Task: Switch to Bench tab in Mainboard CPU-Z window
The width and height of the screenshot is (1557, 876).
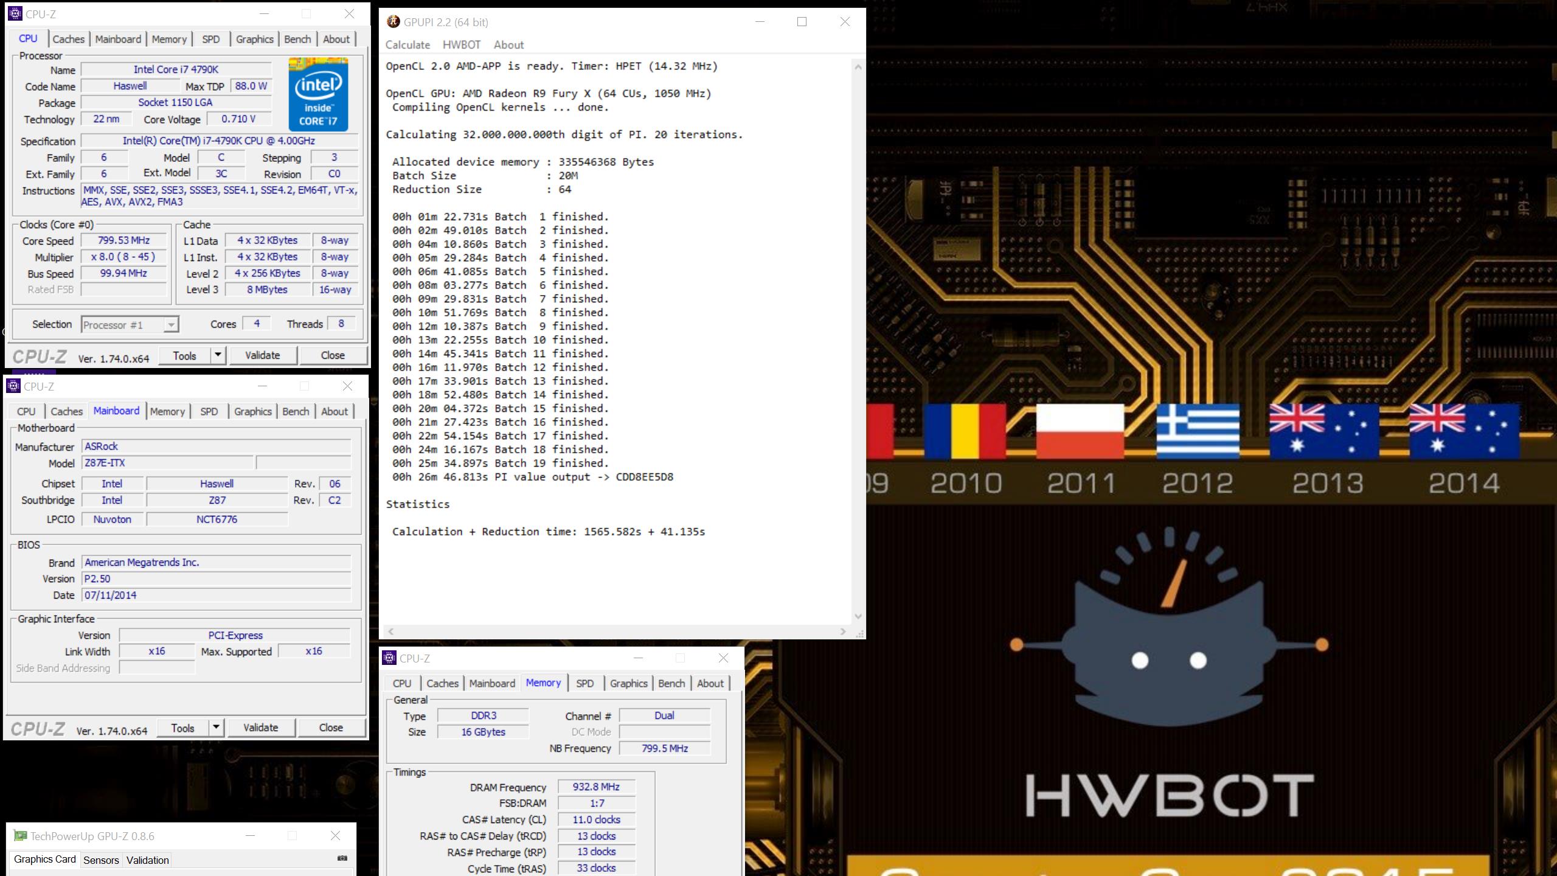Action: tap(296, 411)
